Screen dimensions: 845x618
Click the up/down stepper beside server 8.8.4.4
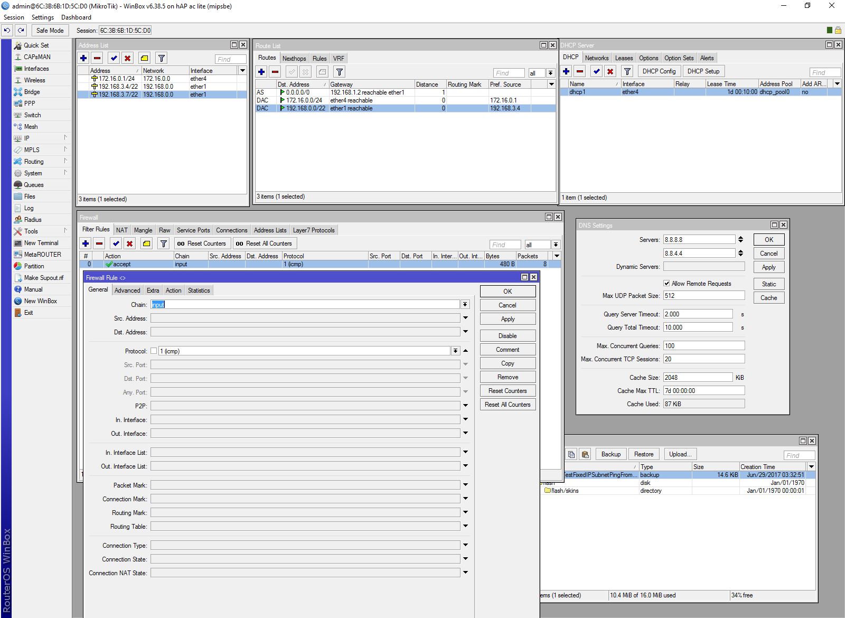[x=740, y=254]
